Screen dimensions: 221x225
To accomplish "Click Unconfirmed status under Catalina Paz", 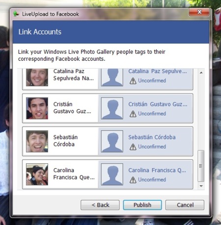I will [x=152, y=80].
